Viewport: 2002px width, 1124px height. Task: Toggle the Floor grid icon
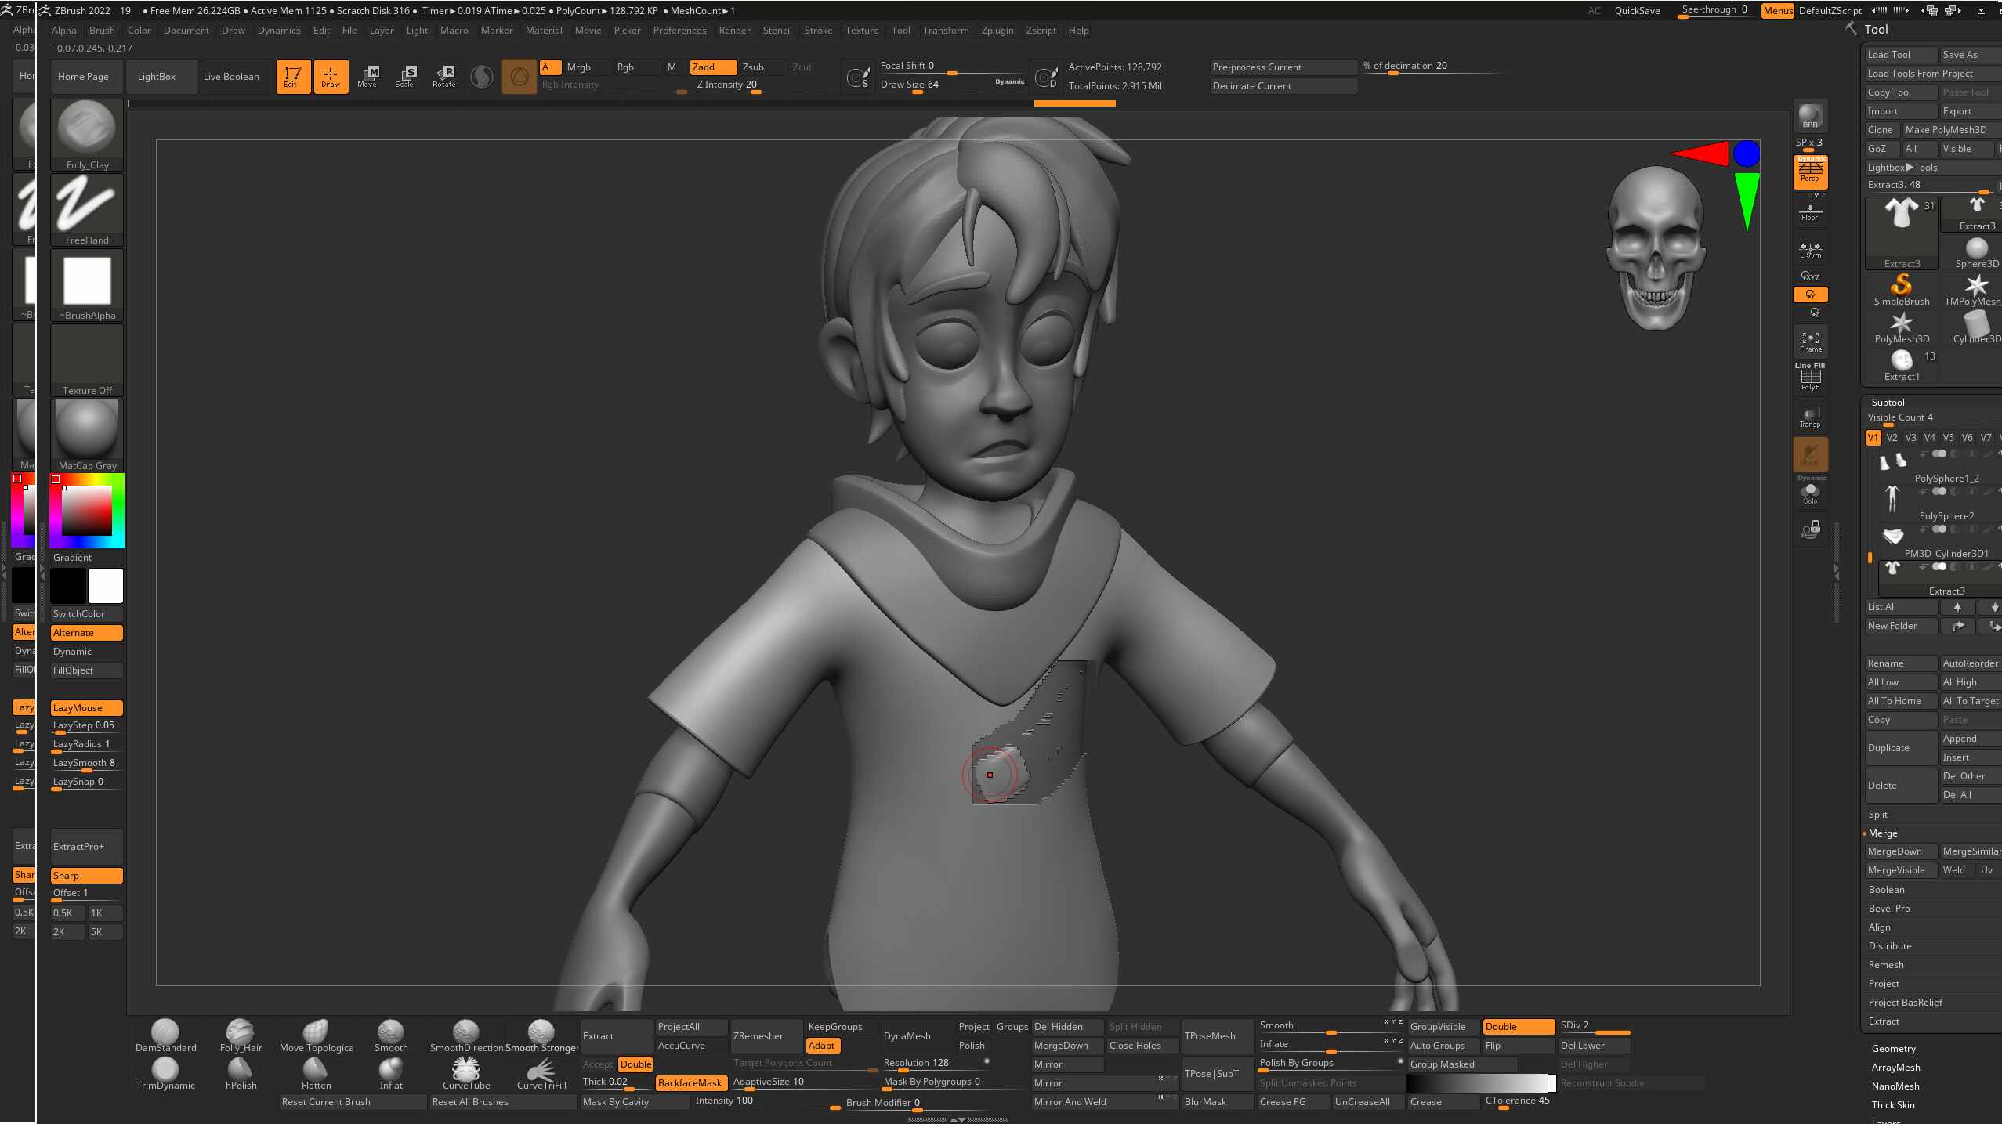1810,211
